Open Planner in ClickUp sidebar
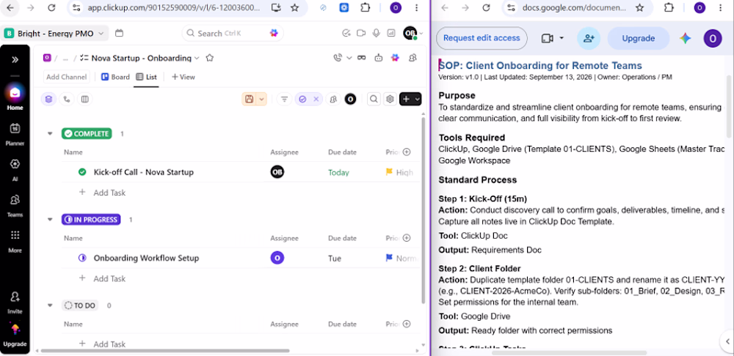Viewport: 734px width, 356px height. [x=15, y=133]
